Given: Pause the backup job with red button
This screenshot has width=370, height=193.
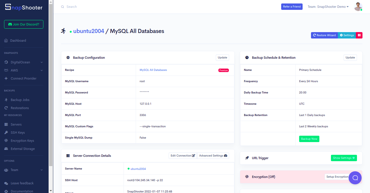Looking at the screenshot, I should click(359, 35).
